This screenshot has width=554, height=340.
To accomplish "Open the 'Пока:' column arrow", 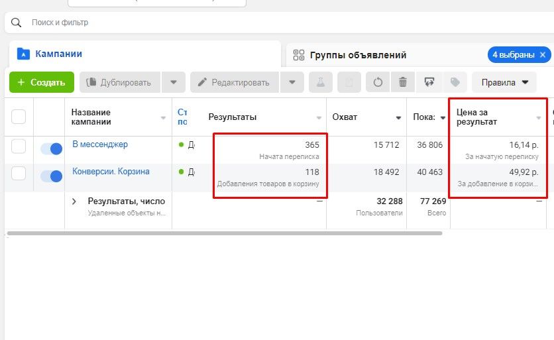I will coord(443,118).
